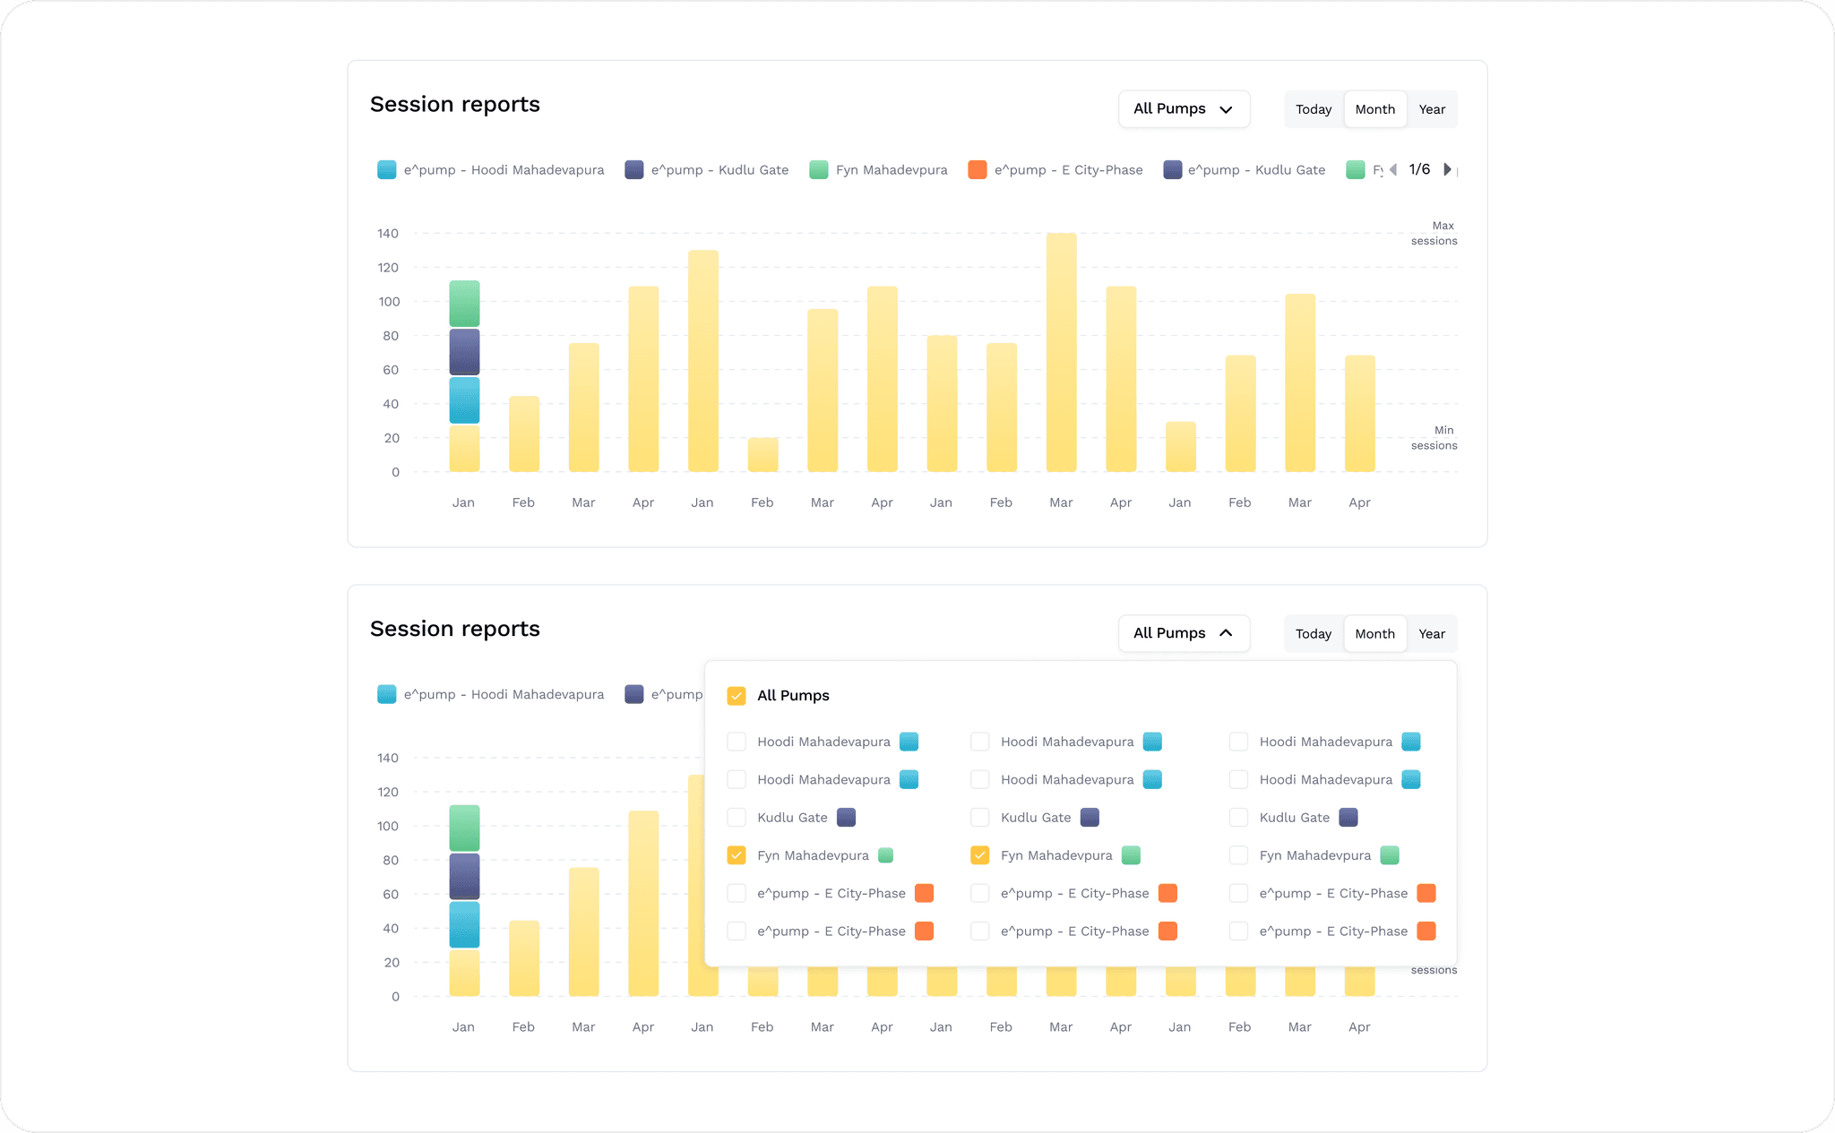Select Month tab in lower Session reports card

click(x=1375, y=634)
